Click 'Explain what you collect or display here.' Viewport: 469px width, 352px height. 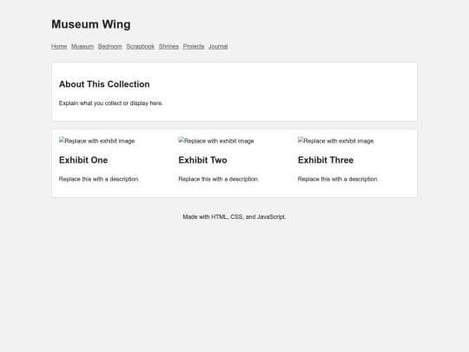click(x=111, y=103)
